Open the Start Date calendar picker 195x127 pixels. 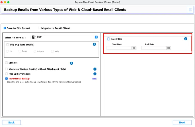[x=134, y=48]
